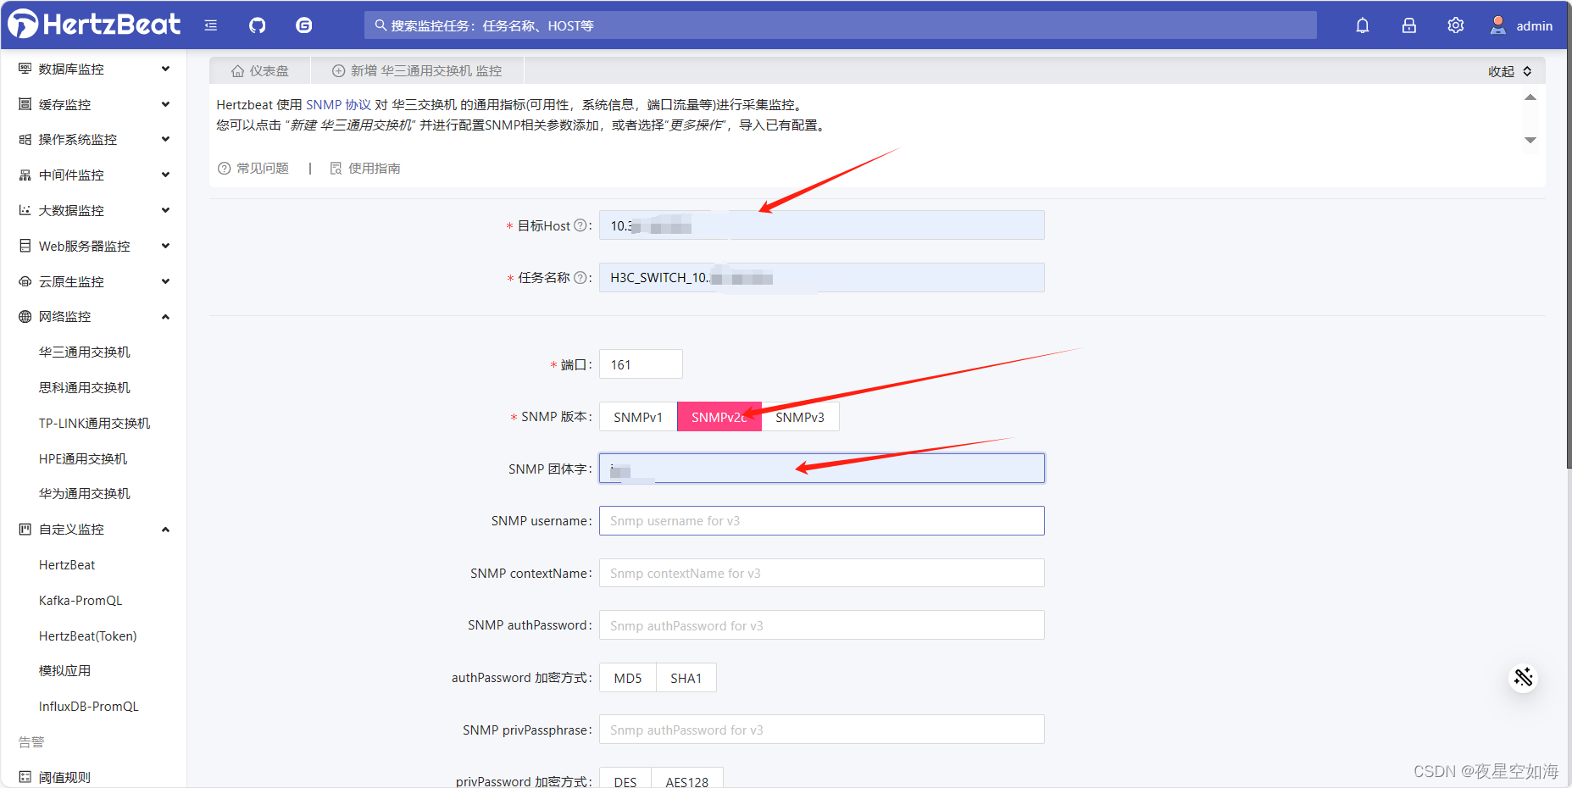Collapse 自定义监控 menu chevron
The height and width of the screenshot is (788, 1572).
[165, 529]
